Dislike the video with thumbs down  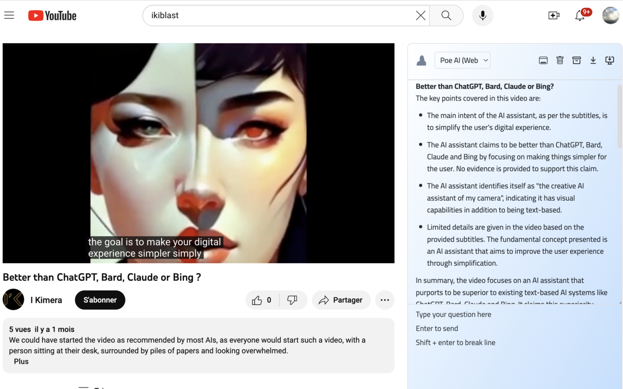point(293,300)
